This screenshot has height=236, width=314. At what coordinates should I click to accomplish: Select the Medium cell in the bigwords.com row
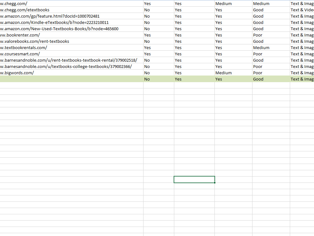(x=233, y=73)
